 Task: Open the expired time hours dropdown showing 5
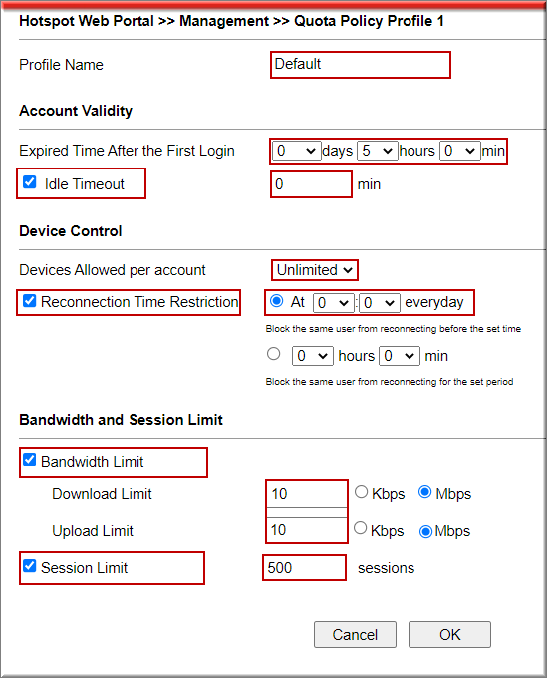click(378, 151)
